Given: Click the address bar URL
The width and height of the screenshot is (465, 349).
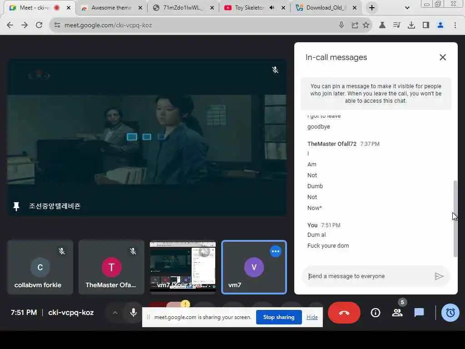Looking at the screenshot, I should pyautogui.click(x=108, y=25).
